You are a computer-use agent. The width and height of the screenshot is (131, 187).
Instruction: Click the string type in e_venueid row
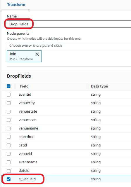click(96, 179)
